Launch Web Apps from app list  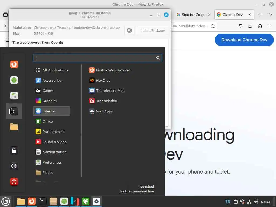[x=101, y=111]
